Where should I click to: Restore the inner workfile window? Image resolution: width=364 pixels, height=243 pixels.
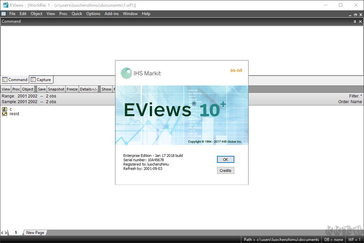click(355, 15)
